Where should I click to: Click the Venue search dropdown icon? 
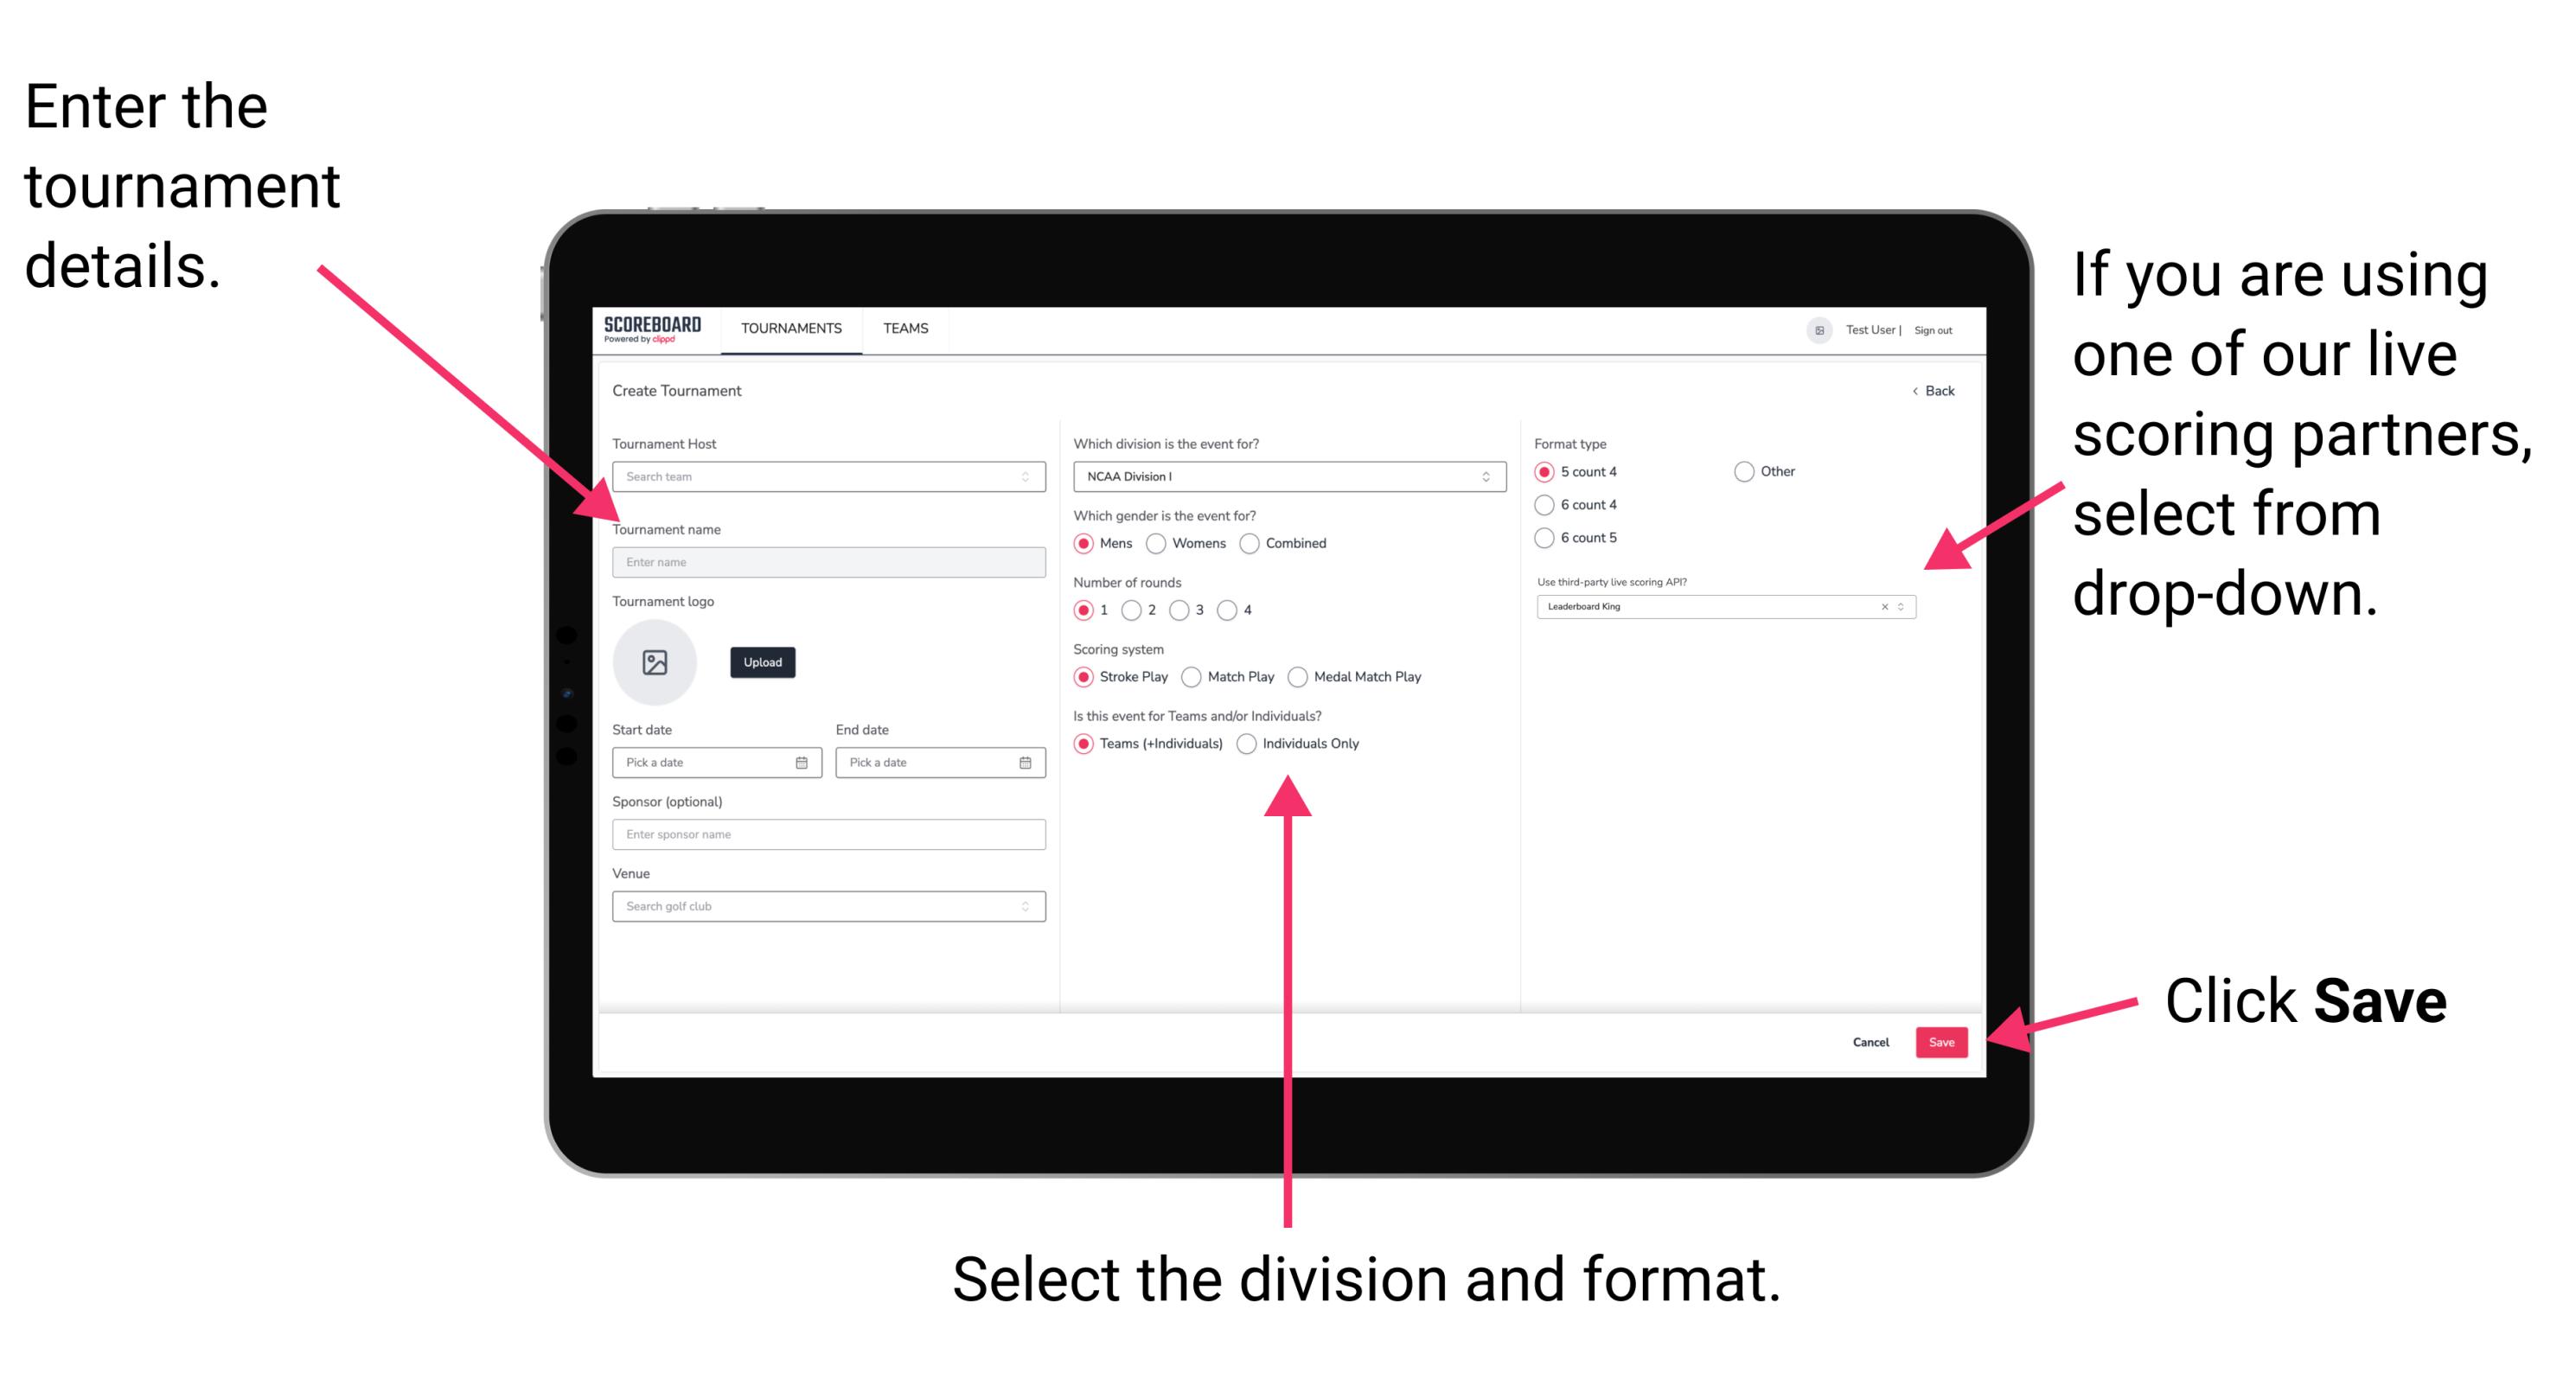(x=1026, y=906)
